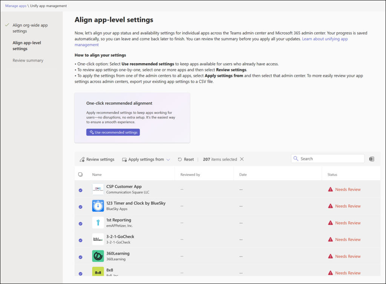This screenshot has height=284, width=386.
Task: Click the Apply settings from icon
Action: [x=124, y=159]
